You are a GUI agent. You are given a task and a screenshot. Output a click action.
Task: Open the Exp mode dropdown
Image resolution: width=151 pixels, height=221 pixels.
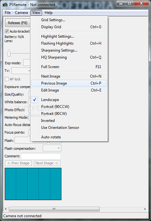pos(27,63)
